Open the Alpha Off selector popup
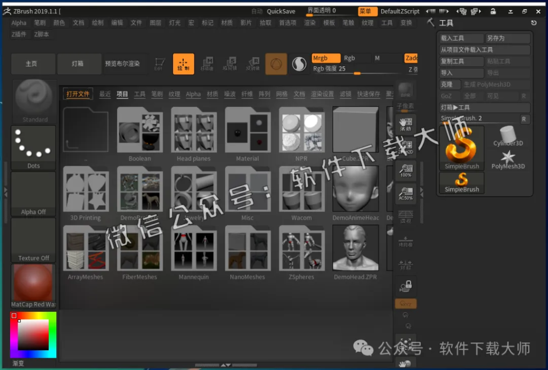Image resolution: width=548 pixels, height=370 pixels. coord(33,194)
